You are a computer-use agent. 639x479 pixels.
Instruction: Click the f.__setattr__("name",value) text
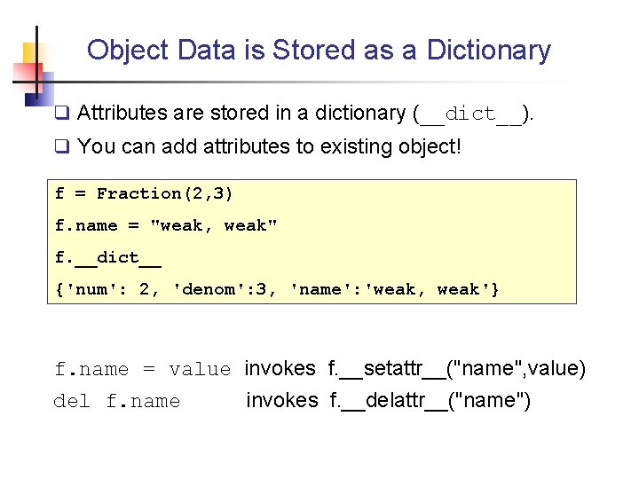click(456, 368)
